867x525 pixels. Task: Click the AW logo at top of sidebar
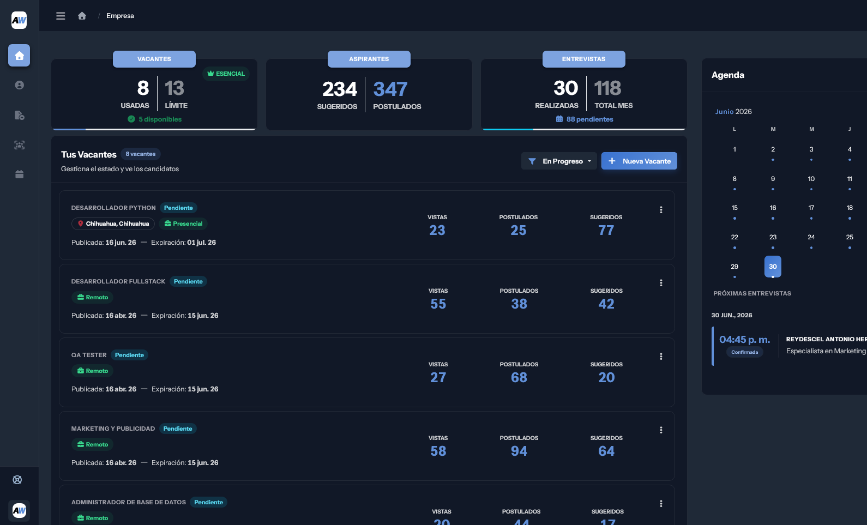point(19,20)
